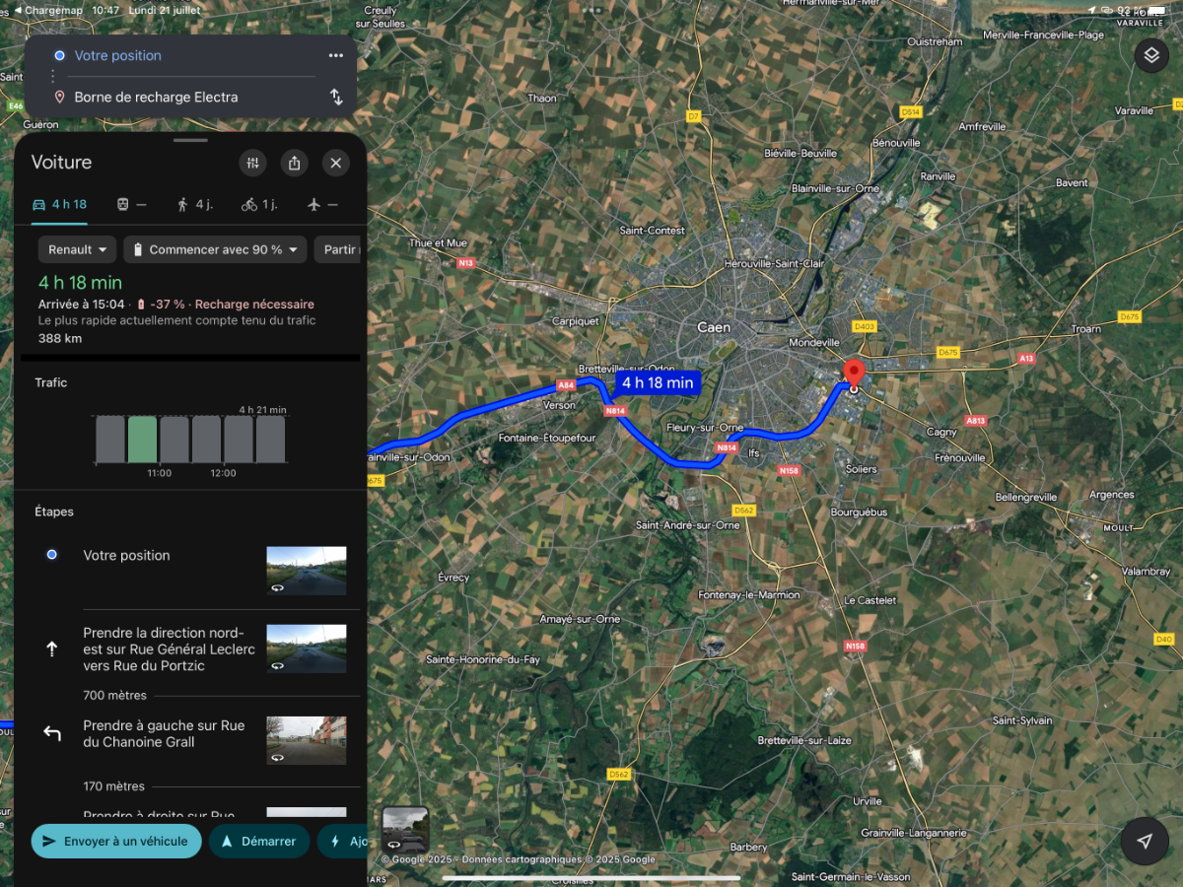Click the 388 km distance text
Viewport: 1183px width, 887px height.
tap(60, 338)
